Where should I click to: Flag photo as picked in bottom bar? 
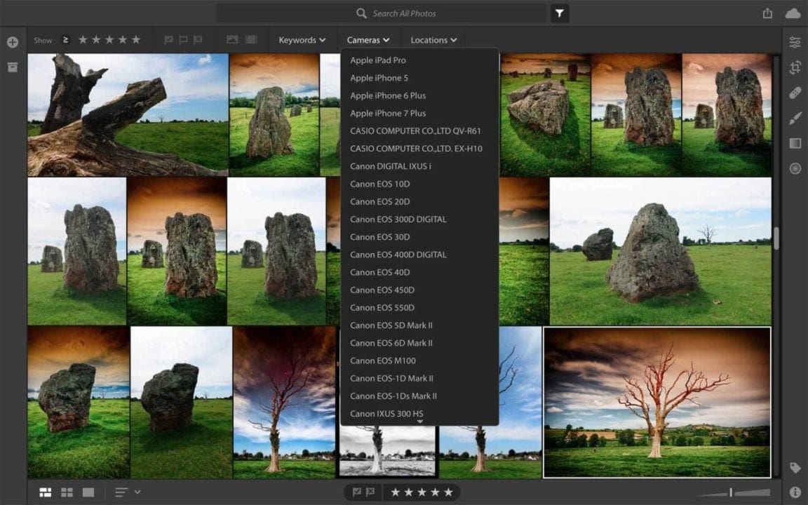coord(356,492)
